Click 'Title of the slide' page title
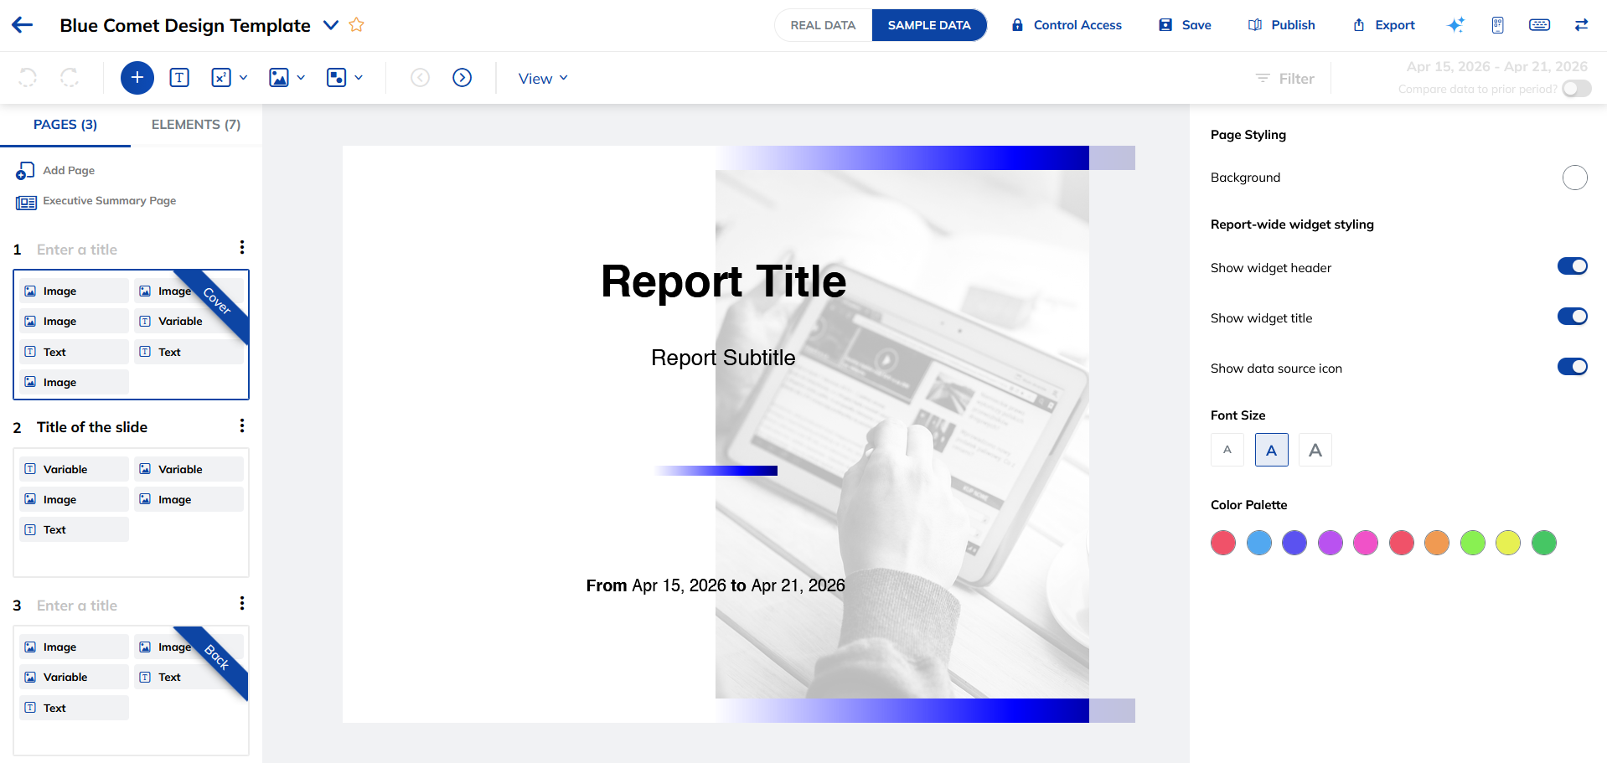This screenshot has height=763, width=1607. click(x=92, y=427)
